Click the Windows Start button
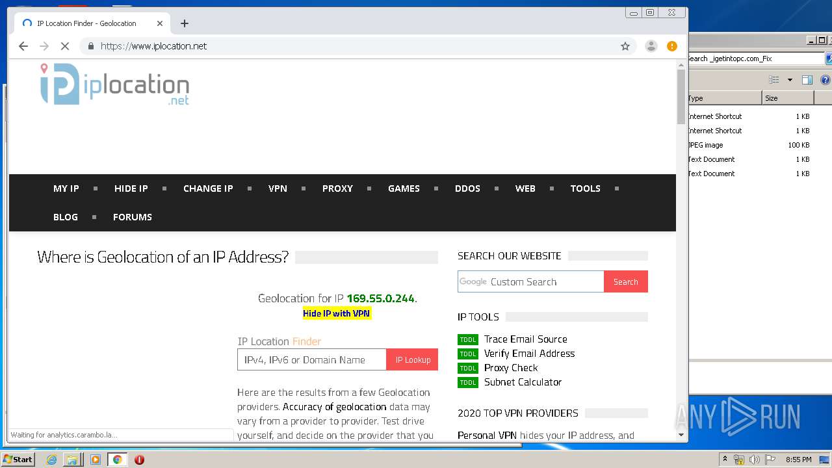This screenshot has width=832, height=468. click(x=18, y=459)
